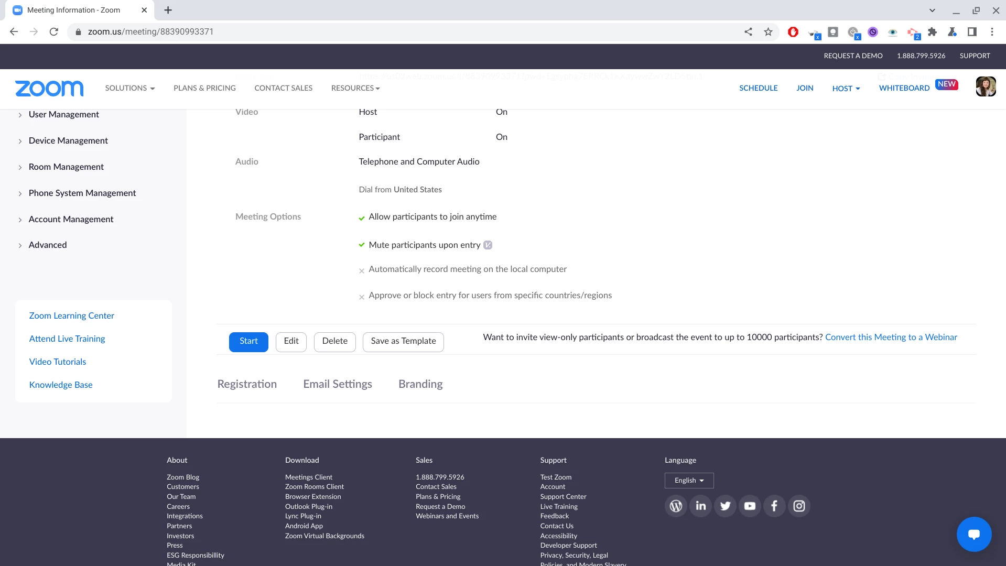The height and width of the screenshot is (566, 1006).
Task: Click the info icon beside Mute participants
Action: (x=488, y=245)
